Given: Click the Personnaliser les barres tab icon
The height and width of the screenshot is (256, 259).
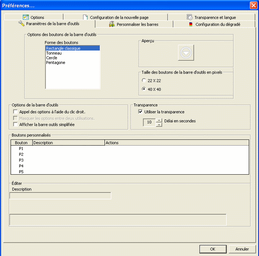Looking at the screenshot, I should click(x=112, y=24).
